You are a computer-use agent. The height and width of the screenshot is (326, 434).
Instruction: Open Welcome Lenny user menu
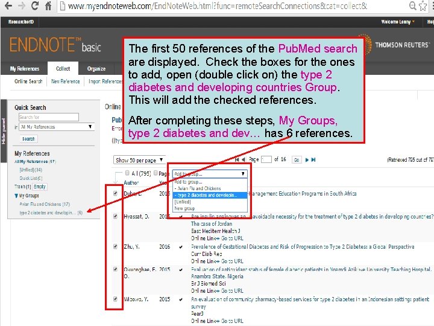pyautogui.click(x=398, y=22)
